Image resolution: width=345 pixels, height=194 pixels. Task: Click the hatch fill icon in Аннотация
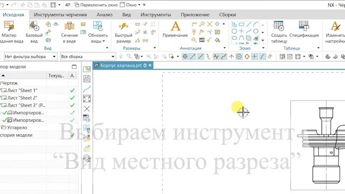217,32
